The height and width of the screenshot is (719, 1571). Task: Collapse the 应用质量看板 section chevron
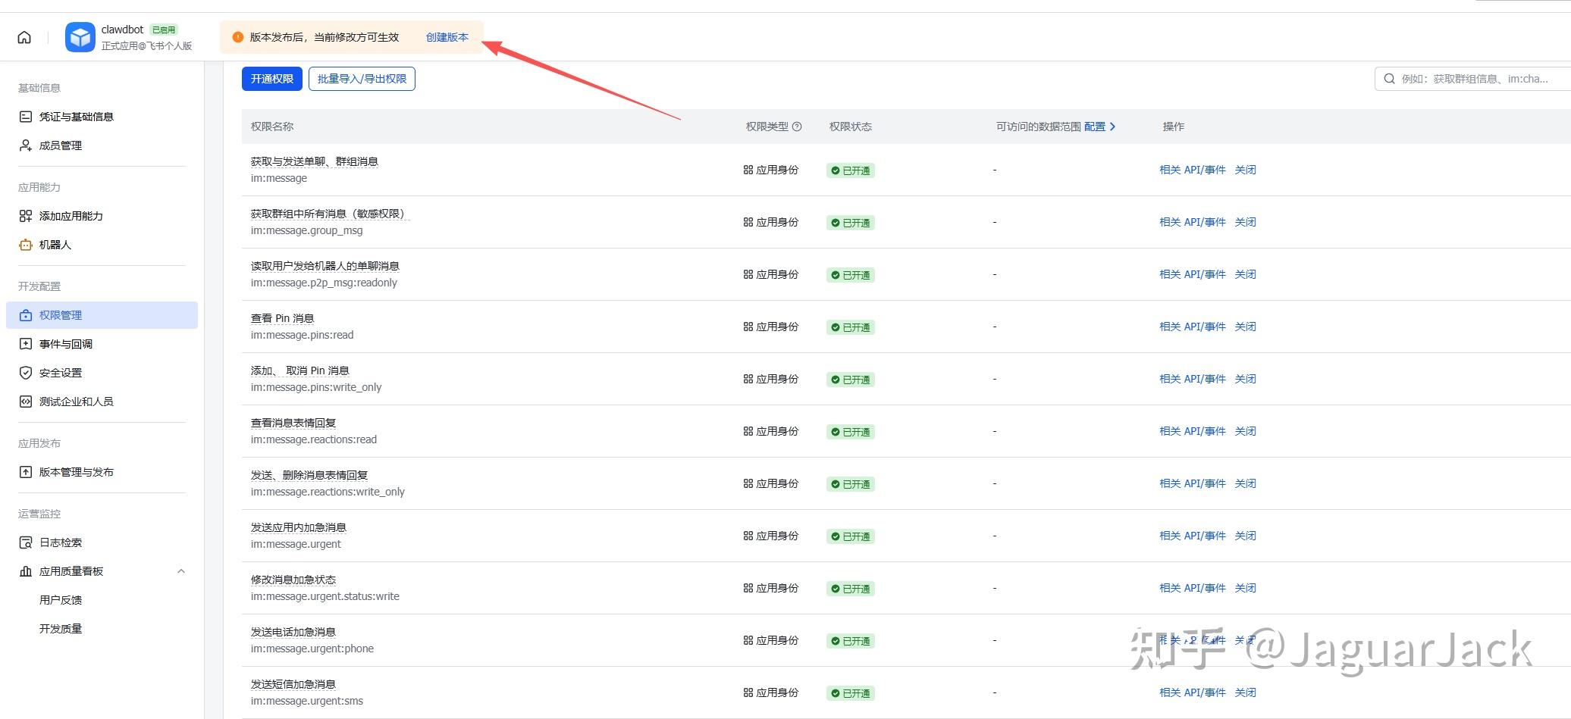[181, 571]
